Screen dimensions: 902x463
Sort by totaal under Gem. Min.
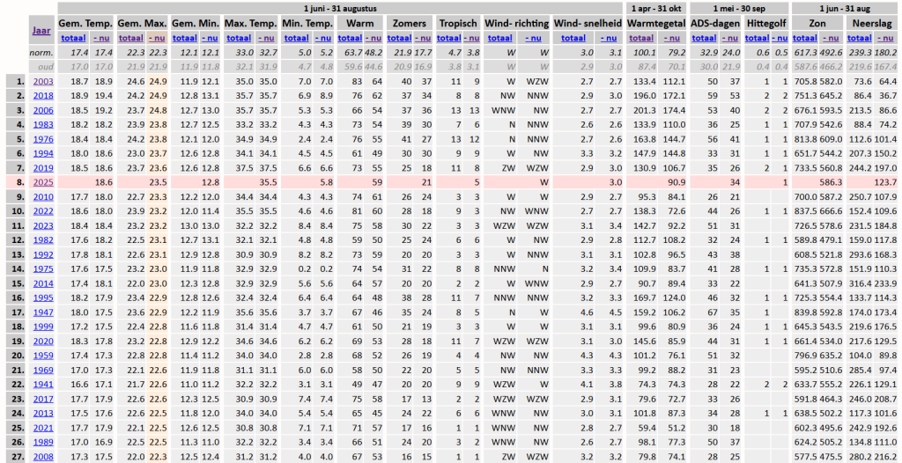(x=185, y=38)
